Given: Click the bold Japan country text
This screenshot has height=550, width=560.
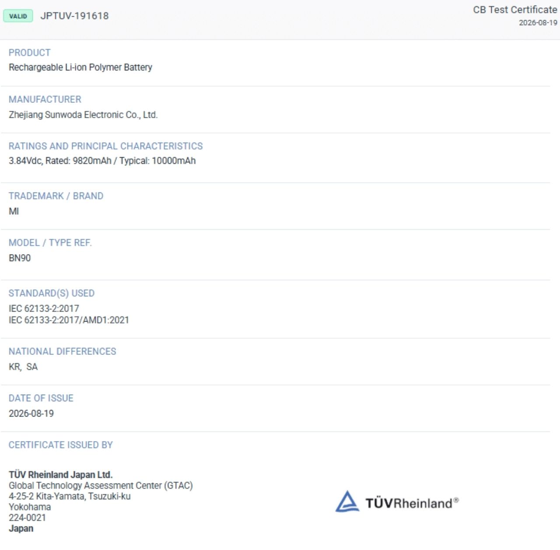Looking at the screenshot, I should click(x=21, y=529).
